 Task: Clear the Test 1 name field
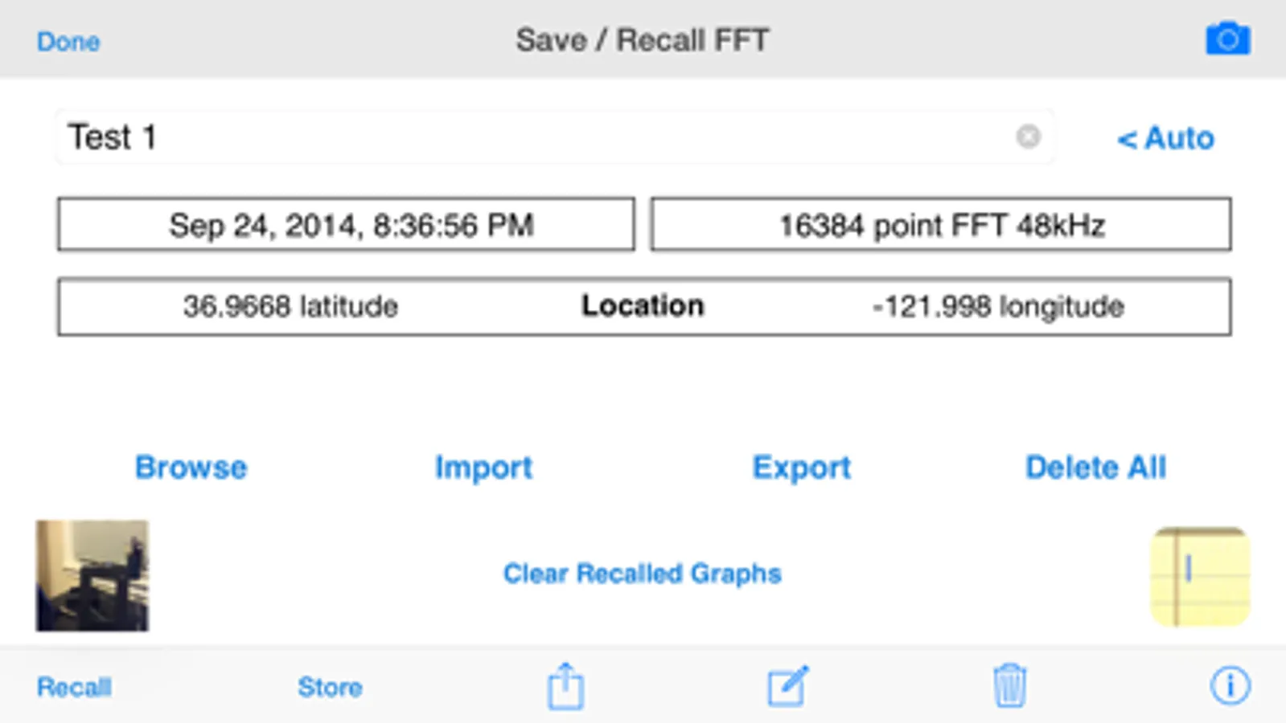pyautogui.click(x=1028, y=137)
